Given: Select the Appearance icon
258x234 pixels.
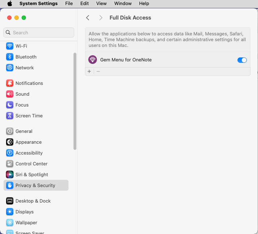Looking at the screenshot, I should (x=10, y=142).
